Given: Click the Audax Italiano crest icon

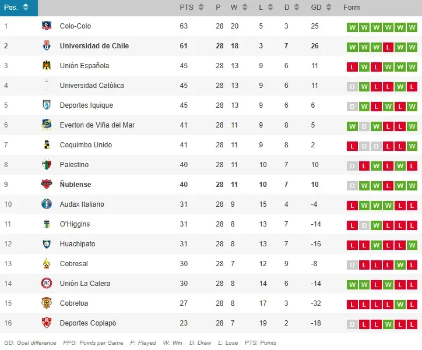Looking at the screenshot, I should 47,204.
